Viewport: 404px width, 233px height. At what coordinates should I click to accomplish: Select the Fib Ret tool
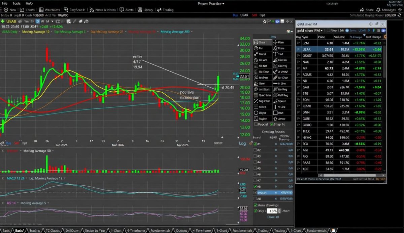point(263,66)
